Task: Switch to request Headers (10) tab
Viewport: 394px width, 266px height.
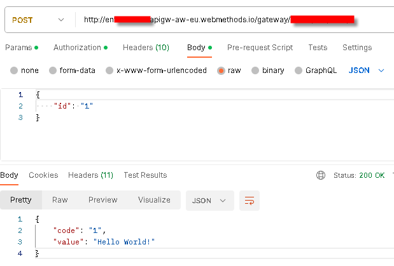Action: point(146,48)
